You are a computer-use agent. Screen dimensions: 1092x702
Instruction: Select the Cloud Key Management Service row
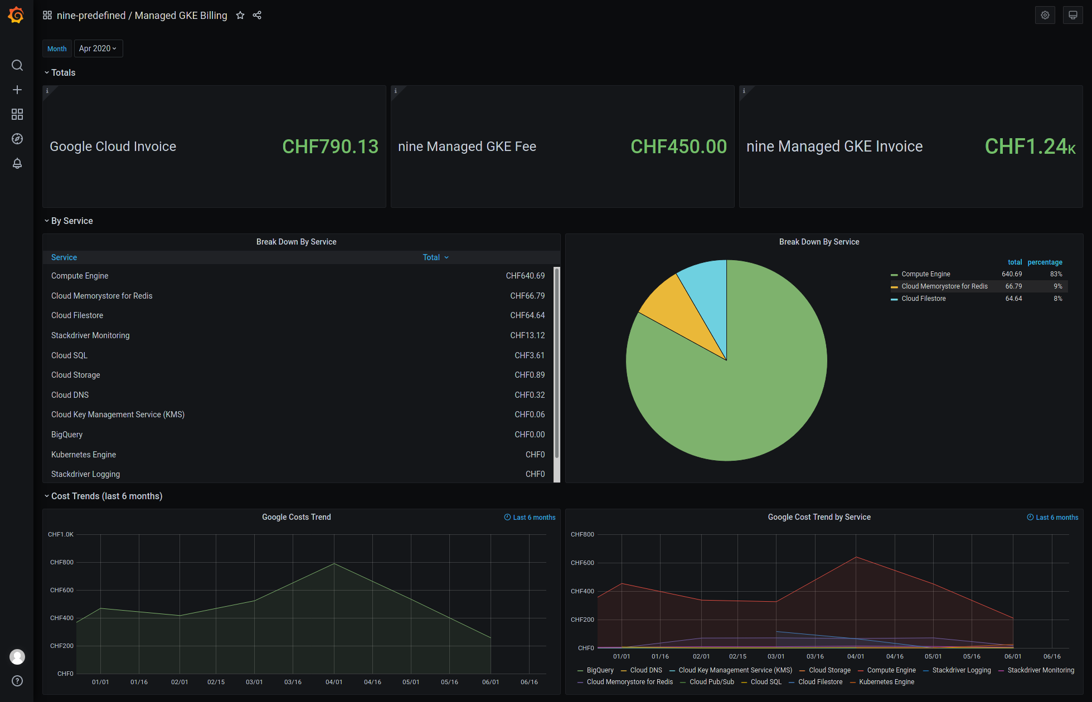(x=298, y=415)
